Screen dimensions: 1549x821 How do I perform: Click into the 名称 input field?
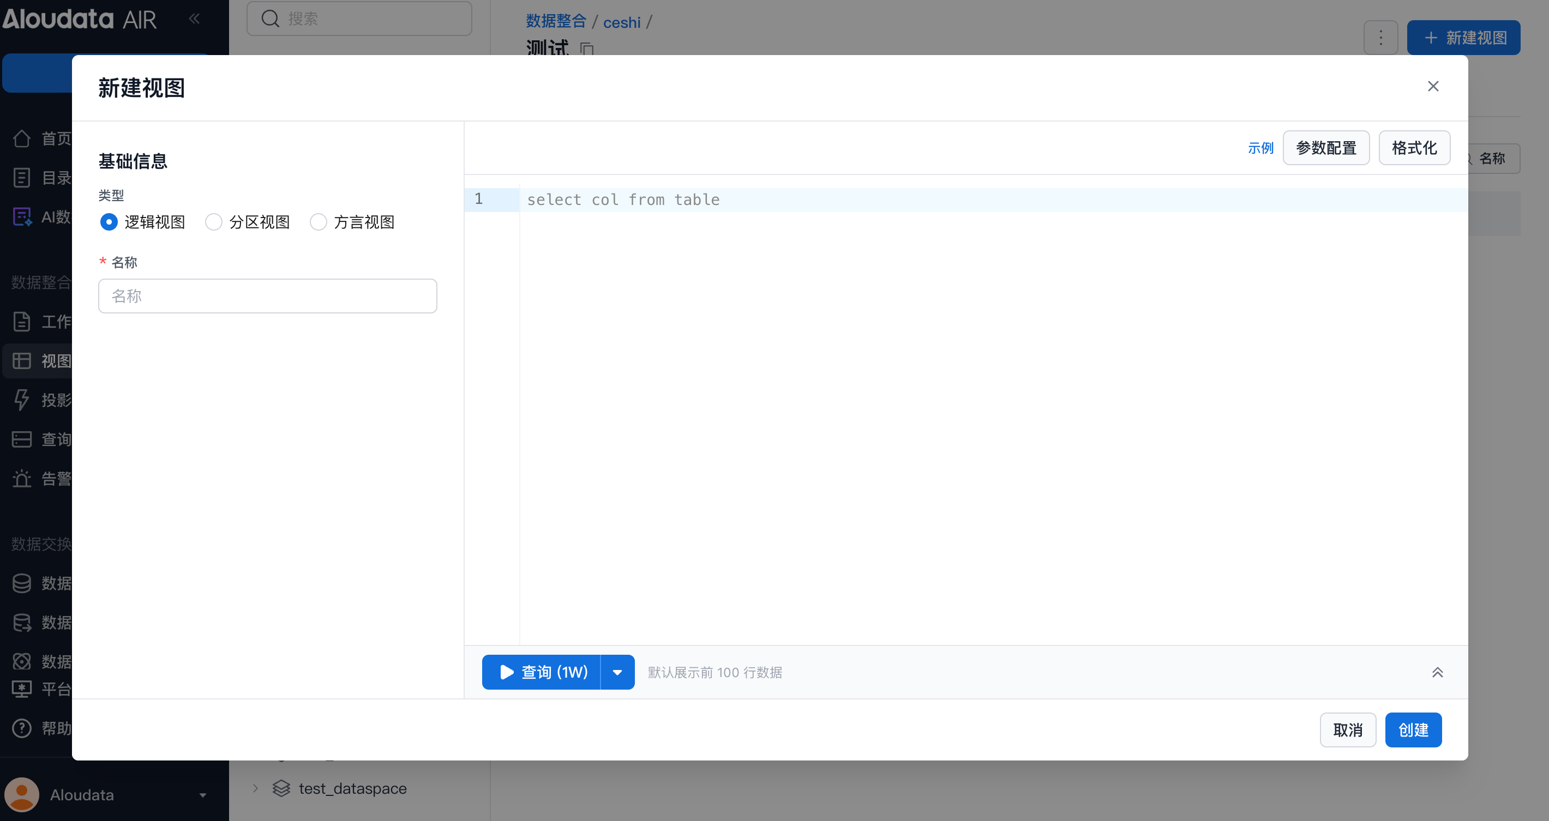coord(267,295)
